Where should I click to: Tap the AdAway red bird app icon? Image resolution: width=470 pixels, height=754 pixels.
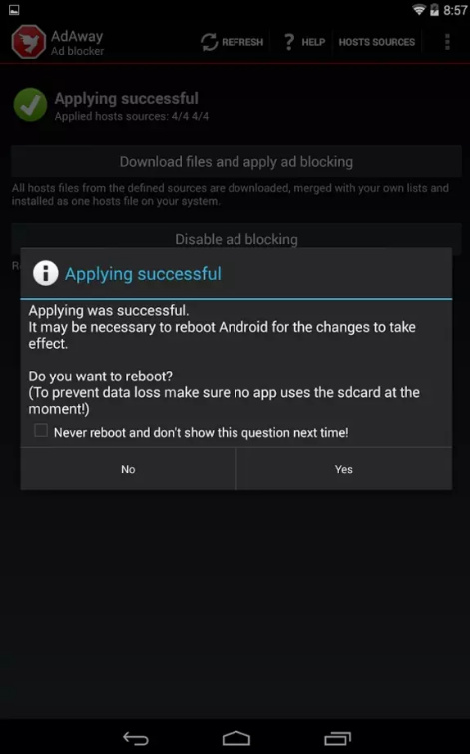pos(28,42)
